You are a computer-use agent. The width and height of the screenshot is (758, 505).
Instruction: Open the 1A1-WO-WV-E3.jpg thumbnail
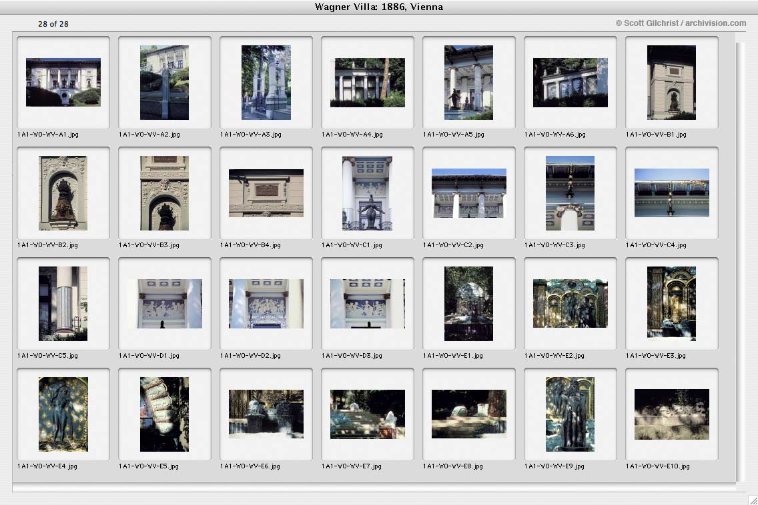(671, 303)
